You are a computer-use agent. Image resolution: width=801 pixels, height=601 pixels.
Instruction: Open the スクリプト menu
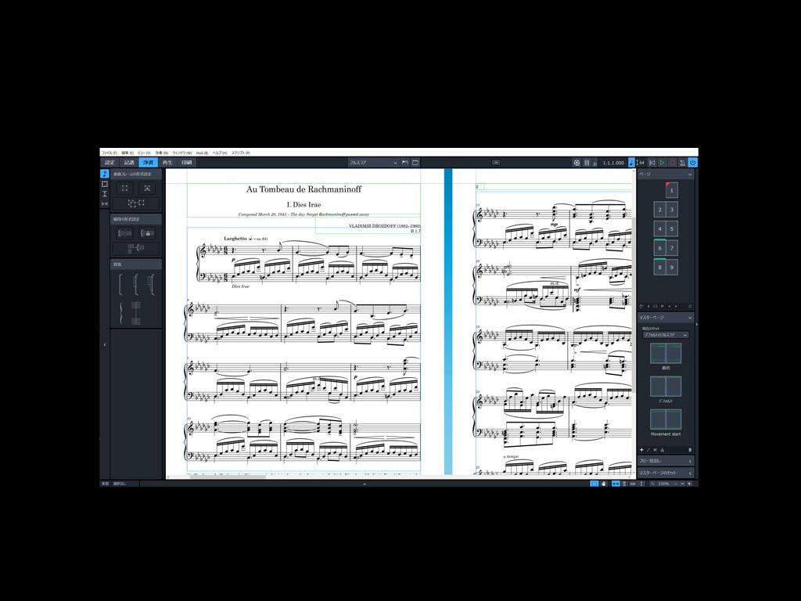coord(241,153)
